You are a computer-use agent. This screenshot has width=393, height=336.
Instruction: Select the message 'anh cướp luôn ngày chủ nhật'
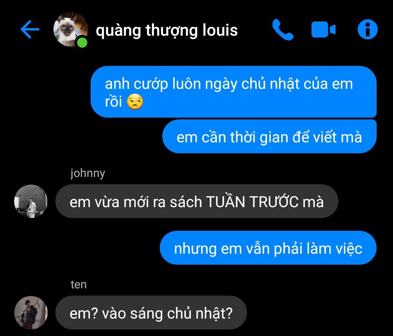pyautogui.click(x=234, y=92)
